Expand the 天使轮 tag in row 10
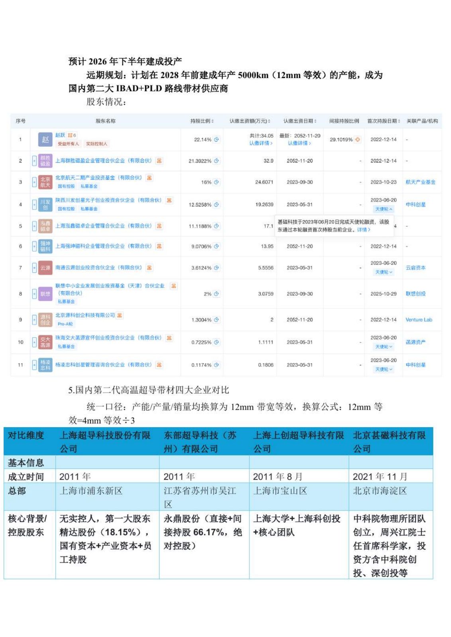The image size is (451, 637). point(384,347)
